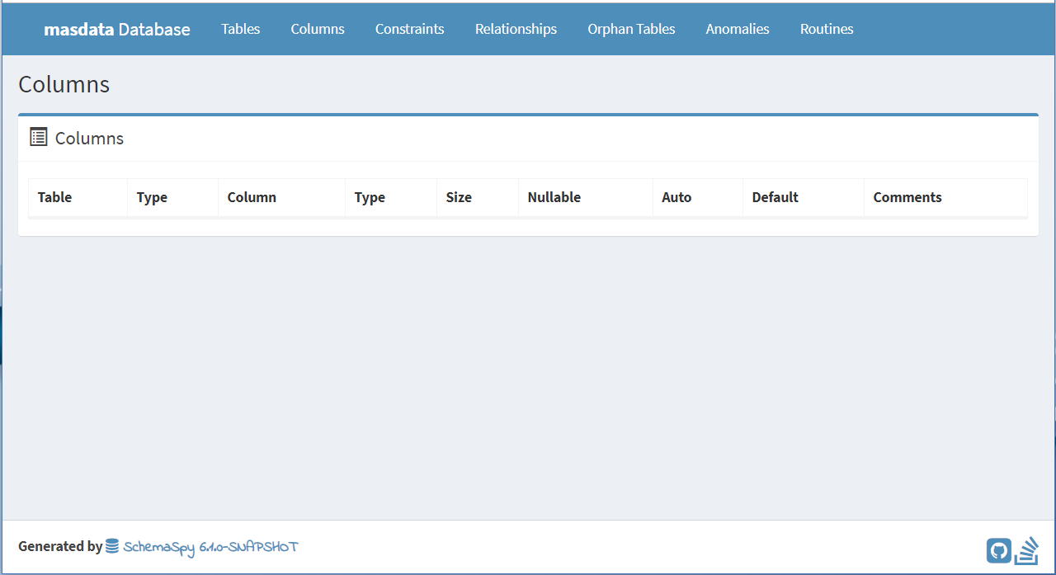Check the Anomalies page
The image size is (1056, 575).
pos(737,29)
